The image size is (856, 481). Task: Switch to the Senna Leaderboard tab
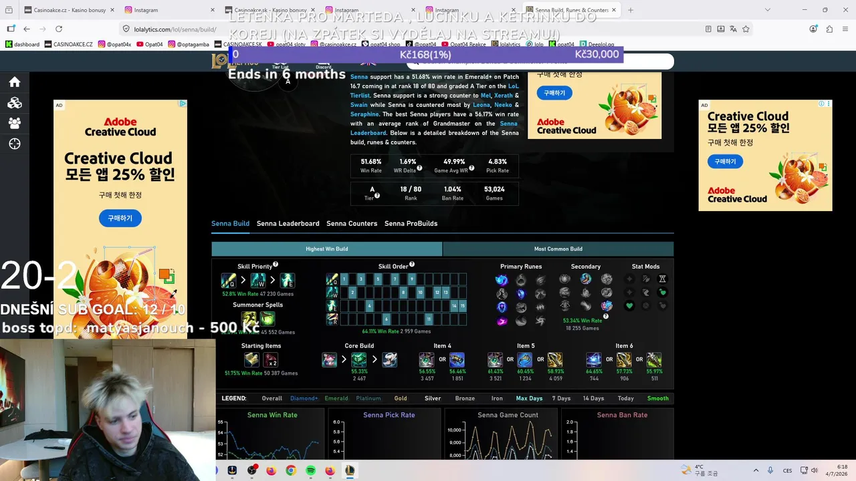click(288, 223)
